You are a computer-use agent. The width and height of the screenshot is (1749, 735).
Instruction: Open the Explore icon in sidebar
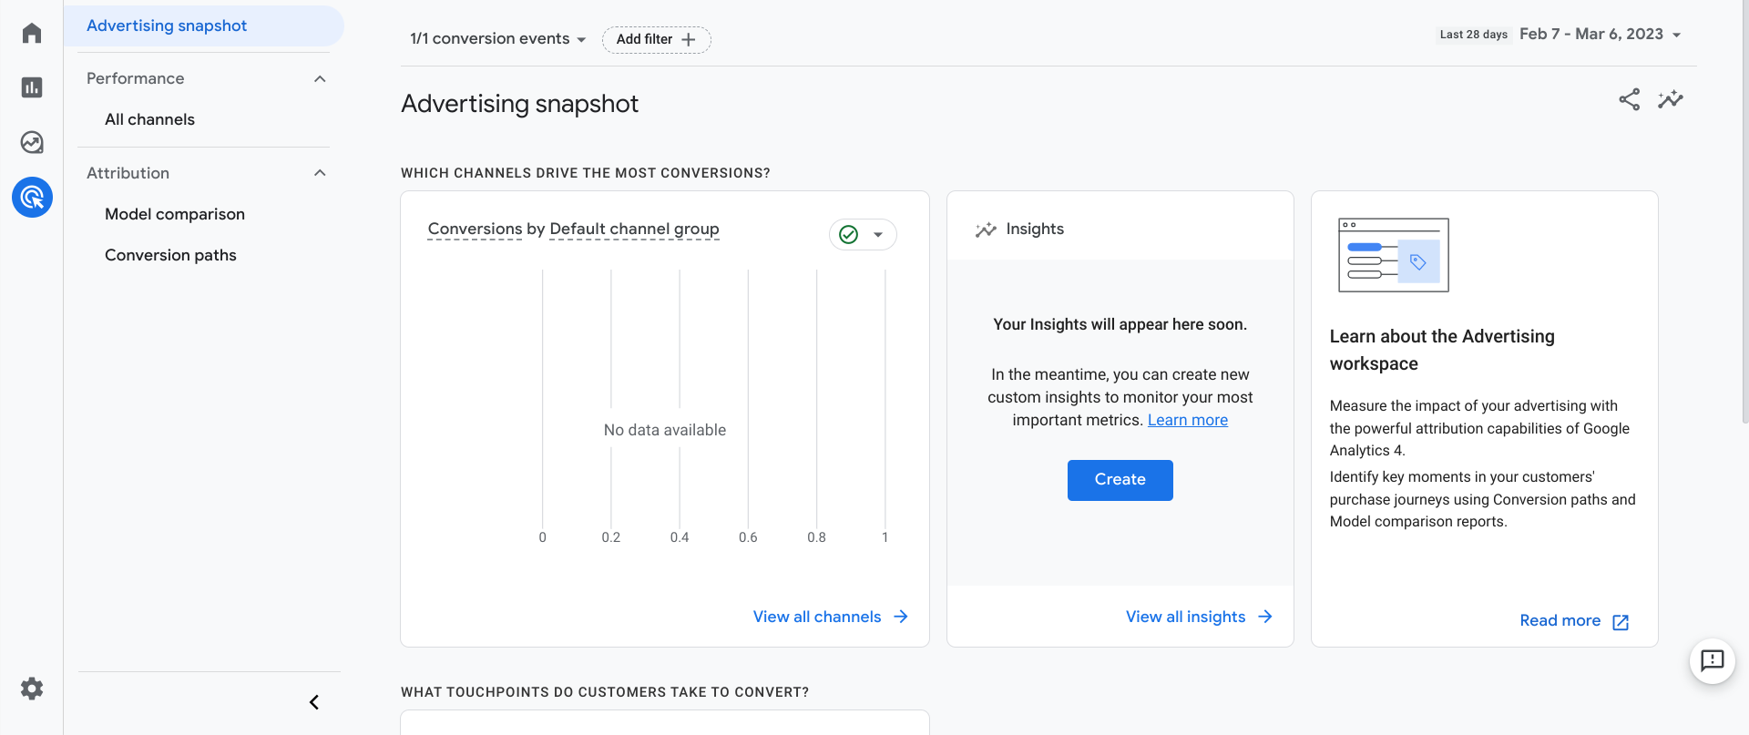coord(32,142)
